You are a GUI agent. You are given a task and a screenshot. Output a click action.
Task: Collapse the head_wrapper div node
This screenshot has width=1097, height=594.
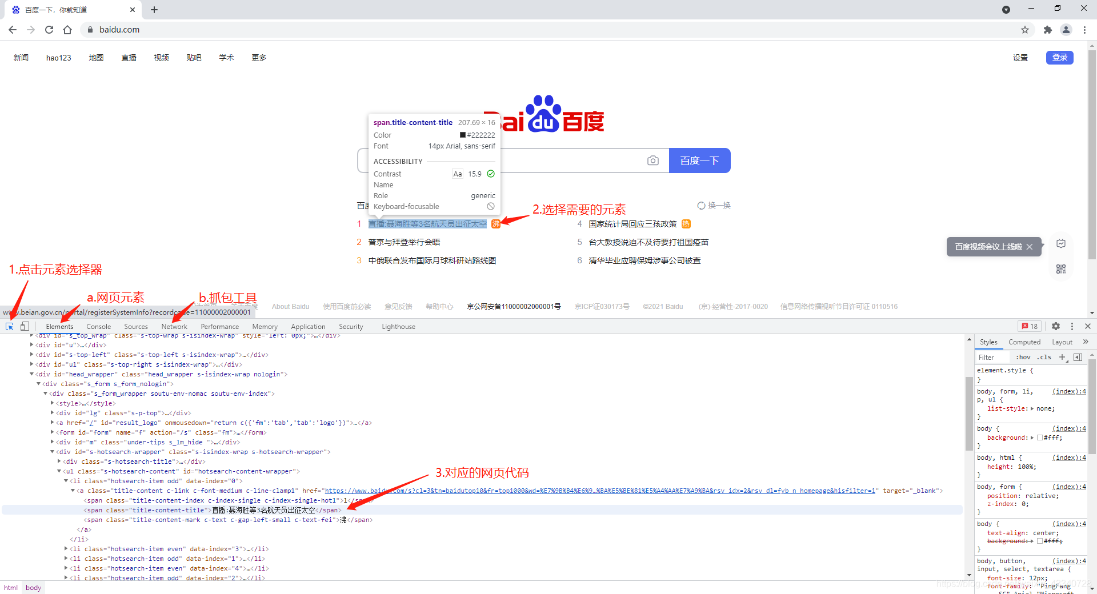pyautogui.click(x=31, y=374)
